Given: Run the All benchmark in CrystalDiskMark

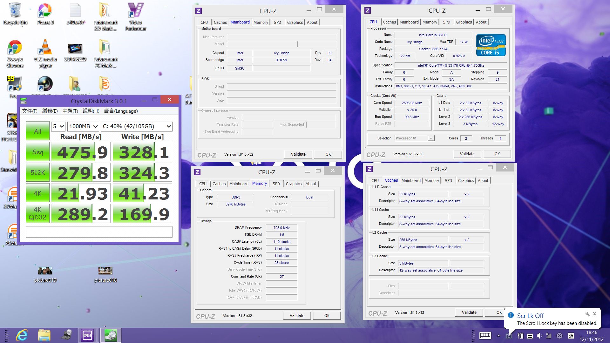Looking at the screenshot, I should [x=37, y=131].
